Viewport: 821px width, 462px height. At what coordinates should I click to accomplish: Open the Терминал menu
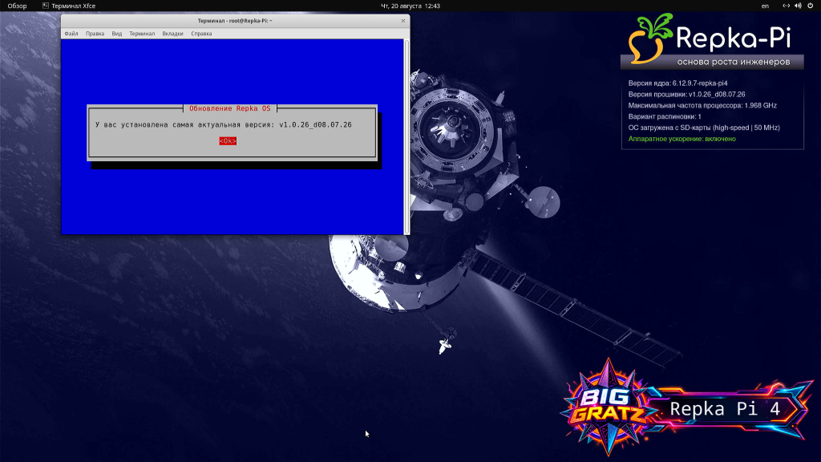tap(142, 34)
